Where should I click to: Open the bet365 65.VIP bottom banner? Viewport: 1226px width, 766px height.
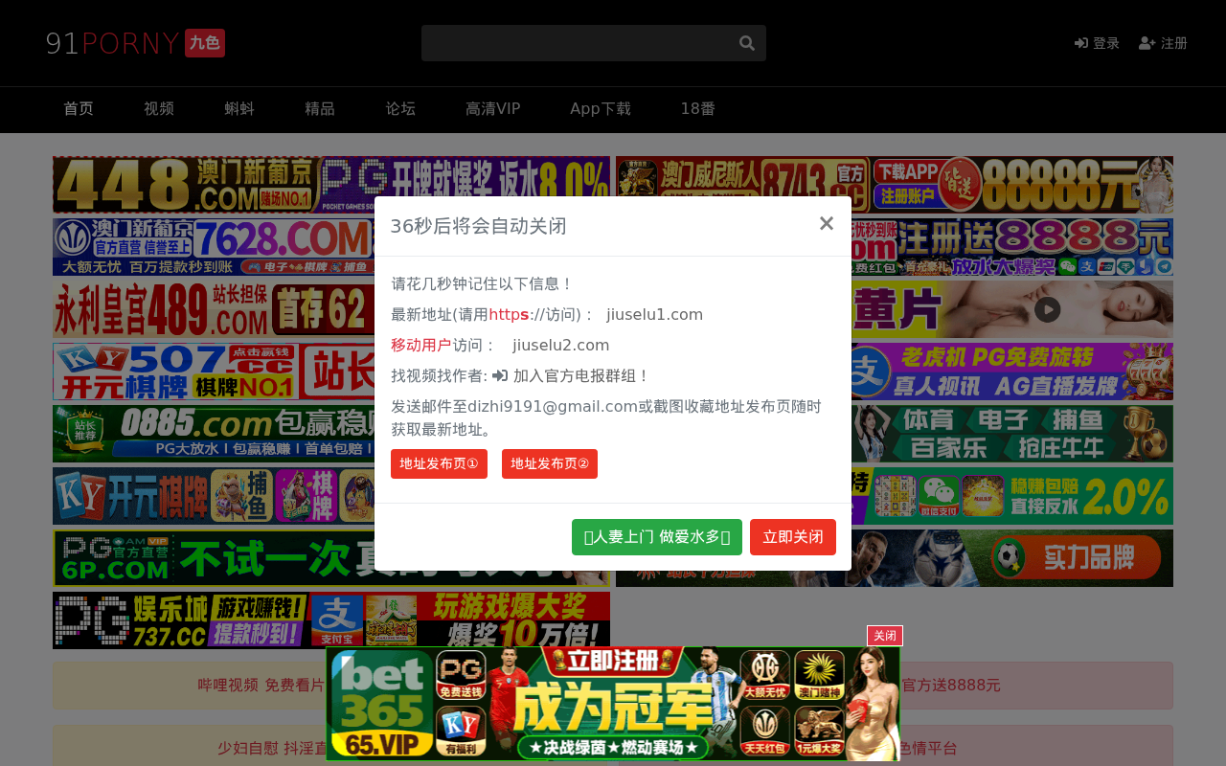[613, 704]
